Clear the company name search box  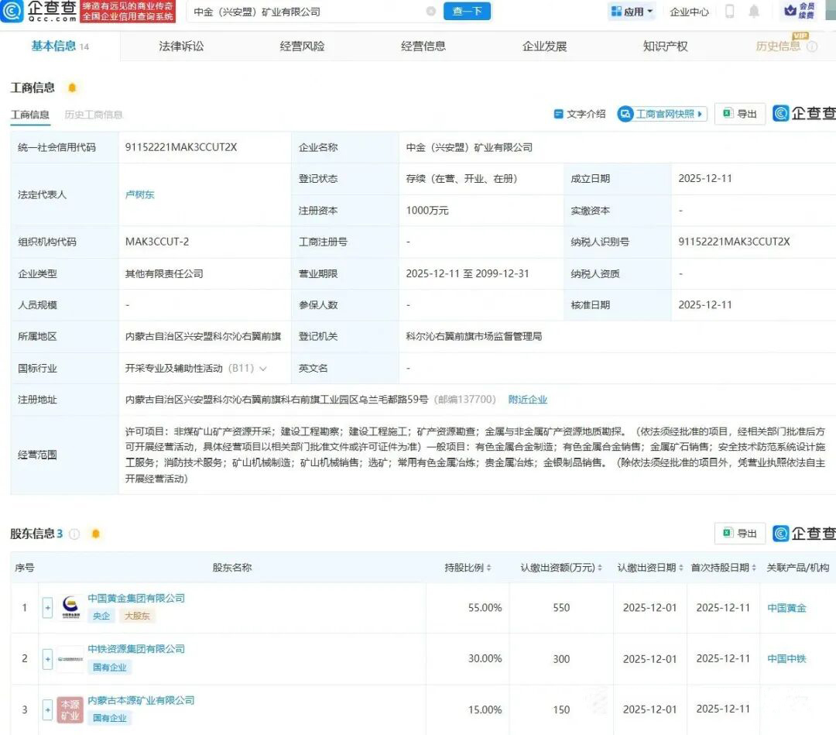(x=431, y=12)
